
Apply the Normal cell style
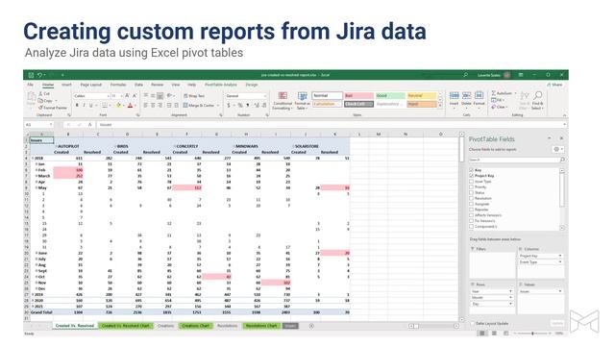tap(327, 96)
